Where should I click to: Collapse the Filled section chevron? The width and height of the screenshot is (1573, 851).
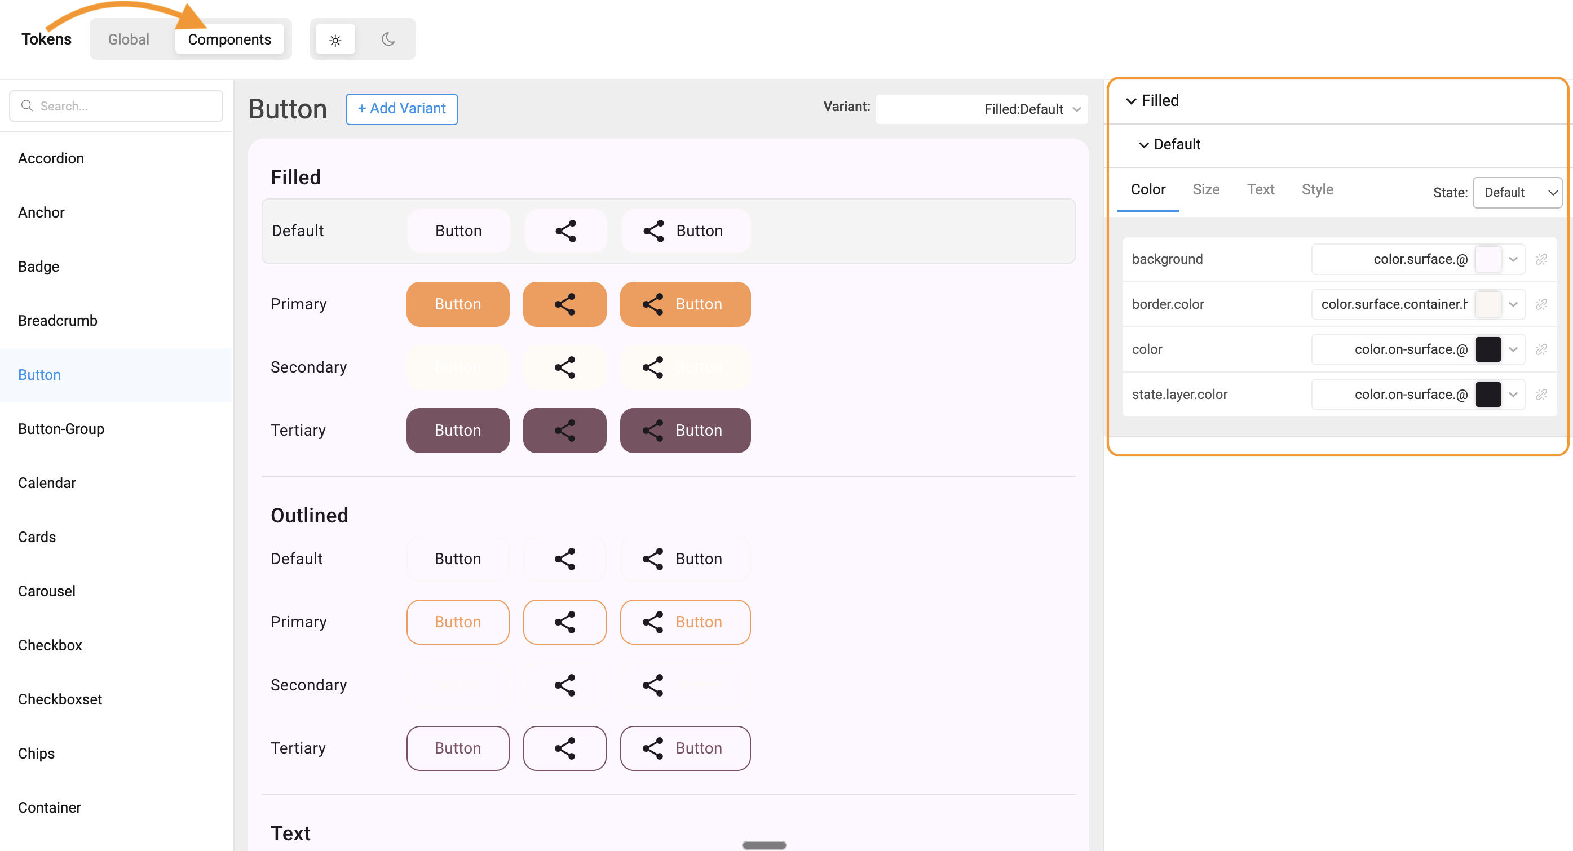point(1131,101)
